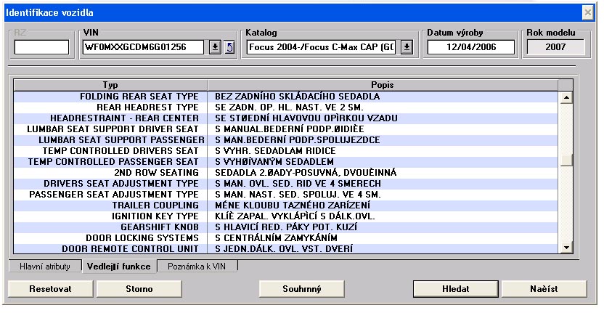Click the Popis column header

pyautogui.click(x=383, y=85)
